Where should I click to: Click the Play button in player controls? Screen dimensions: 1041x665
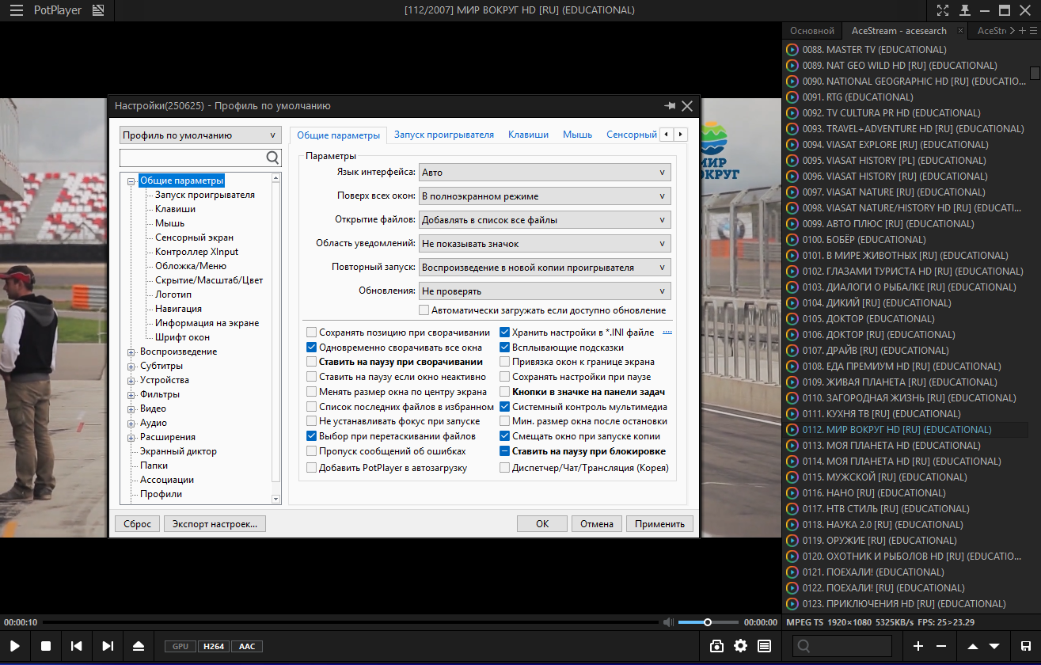pos(15,646)
